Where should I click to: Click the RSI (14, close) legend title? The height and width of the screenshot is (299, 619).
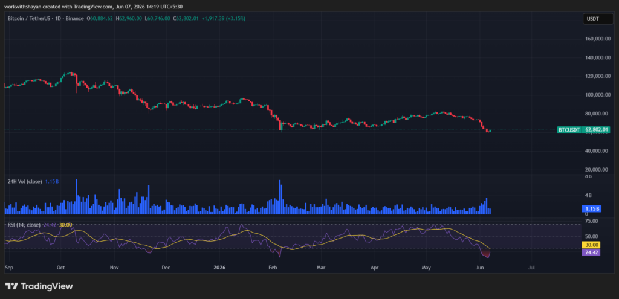click(x=24, y=225)
